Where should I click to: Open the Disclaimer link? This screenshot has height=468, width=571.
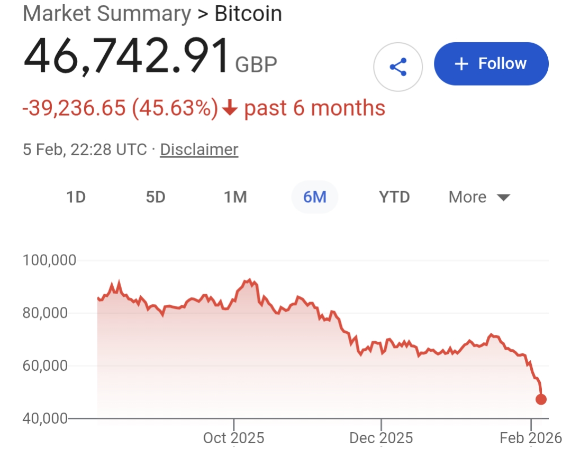[199, 149]
